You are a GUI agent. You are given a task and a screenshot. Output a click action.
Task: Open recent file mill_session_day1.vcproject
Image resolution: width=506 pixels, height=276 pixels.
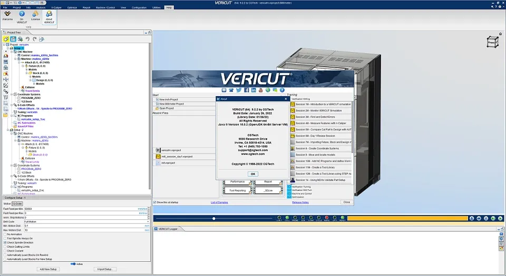point(183,157)
